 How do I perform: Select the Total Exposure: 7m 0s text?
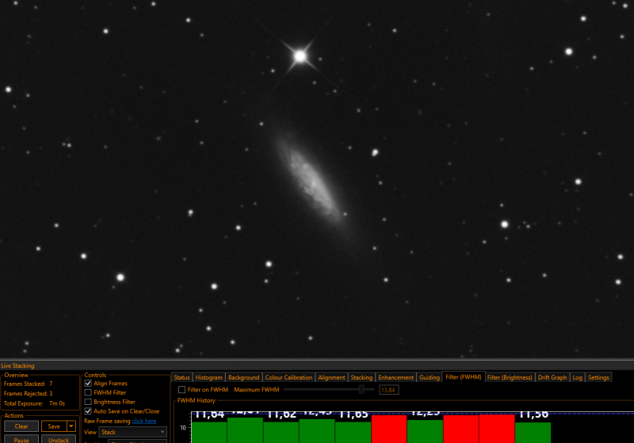pos(34,403)
